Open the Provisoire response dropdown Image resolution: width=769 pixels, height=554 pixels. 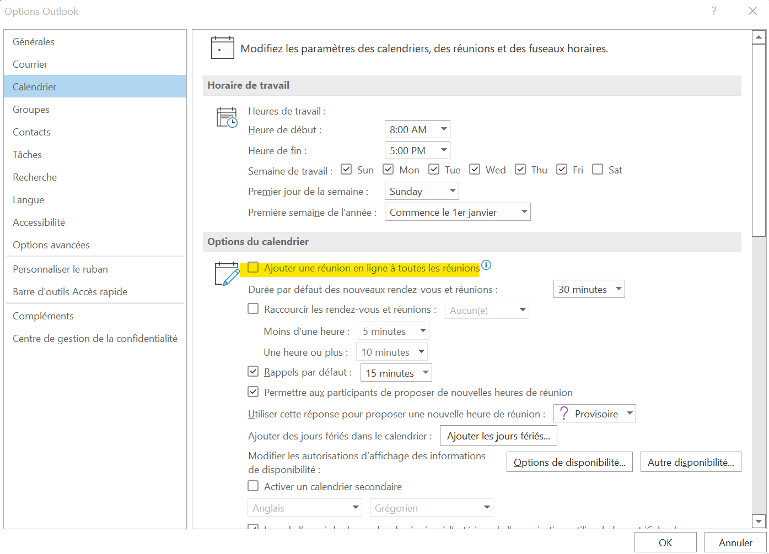pyautogui.click(x=595, y=414)
